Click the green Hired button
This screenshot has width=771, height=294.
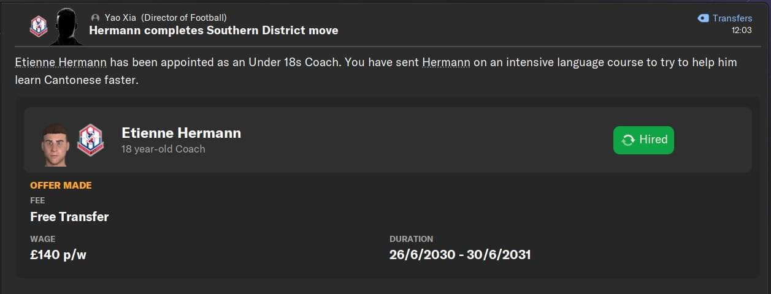643,140
